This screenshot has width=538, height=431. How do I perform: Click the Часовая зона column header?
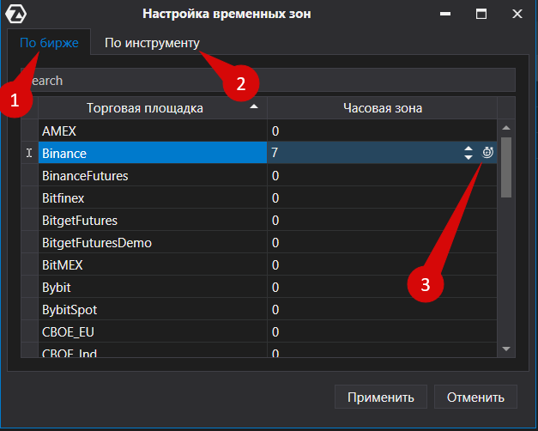click(382, 108)
